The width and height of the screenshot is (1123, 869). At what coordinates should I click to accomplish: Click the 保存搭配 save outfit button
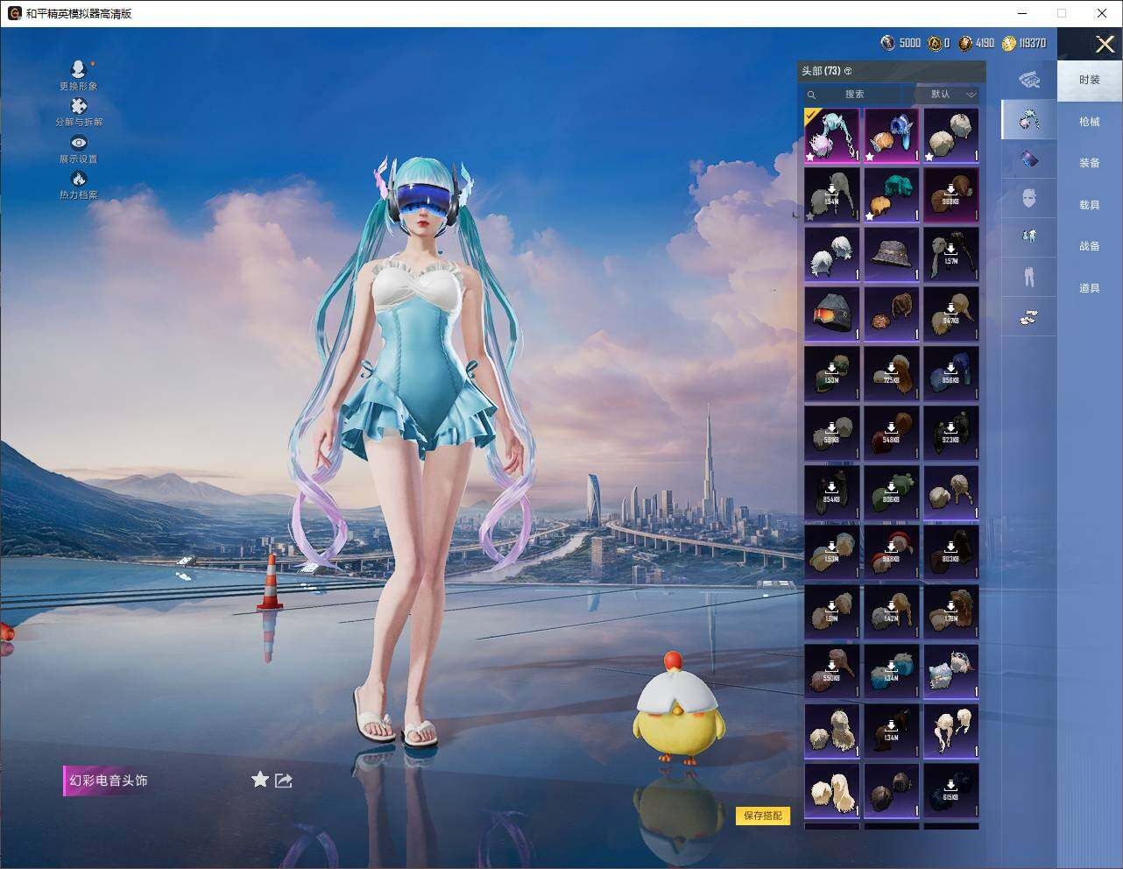[x=763, y=816]
